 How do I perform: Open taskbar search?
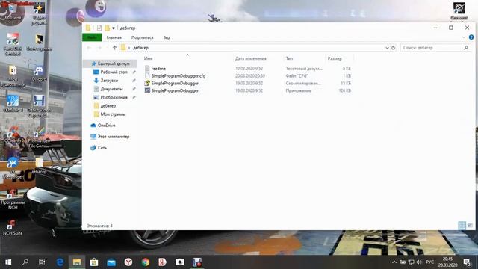[25, 262]
